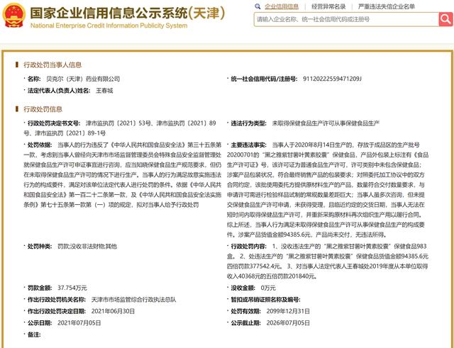Select fine amount 37.754万元

72,288
